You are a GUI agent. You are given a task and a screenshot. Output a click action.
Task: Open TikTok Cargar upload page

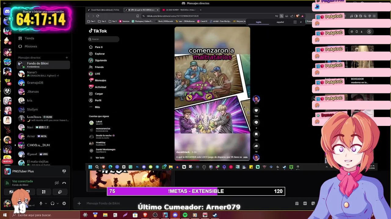99,94
